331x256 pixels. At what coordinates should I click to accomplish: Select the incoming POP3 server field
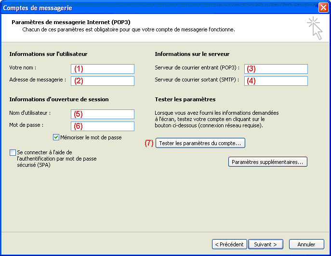276,69
